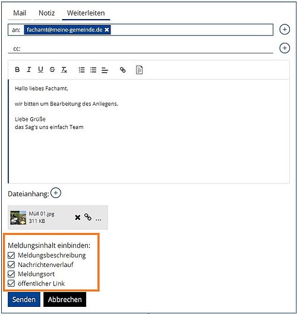Viewport: 297px width, 314px height.
Task: Toggle bold formatting in editor toolbar
Action: [x=17, y=70]
